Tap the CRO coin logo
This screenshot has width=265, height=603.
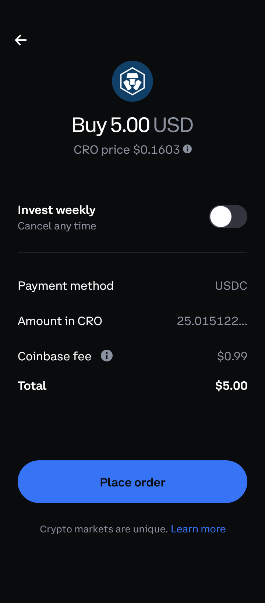click(132, 81)
